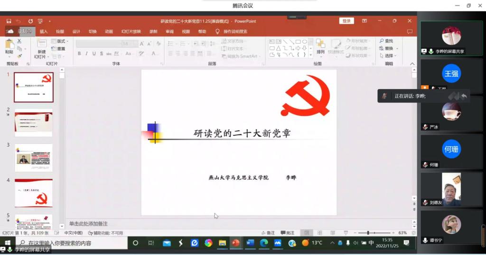Click the Find (查找) magnifier icon

(x=382, y=41)
